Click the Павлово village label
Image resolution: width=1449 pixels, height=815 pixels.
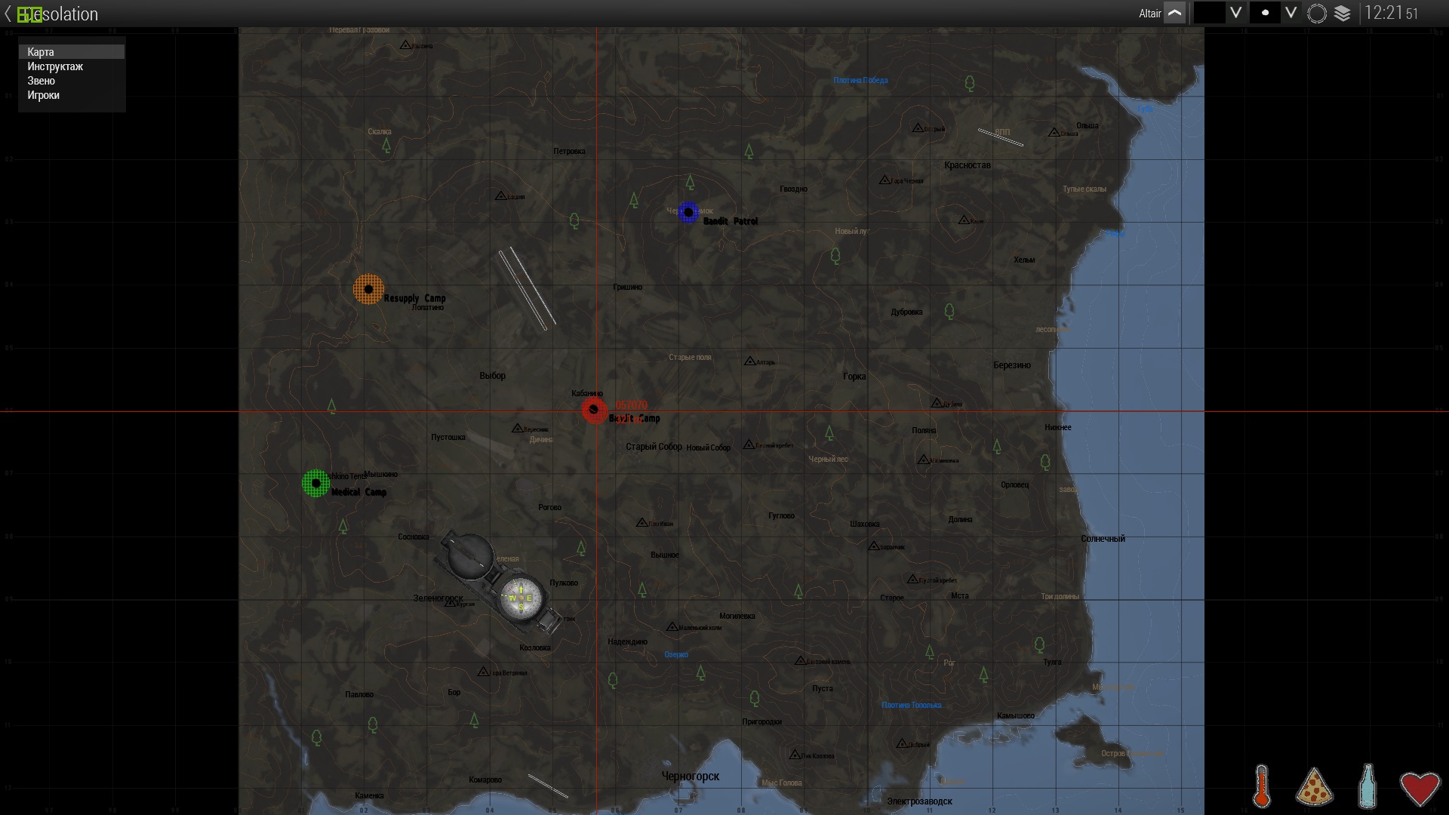pyautogui.click(x=359, y=695)
